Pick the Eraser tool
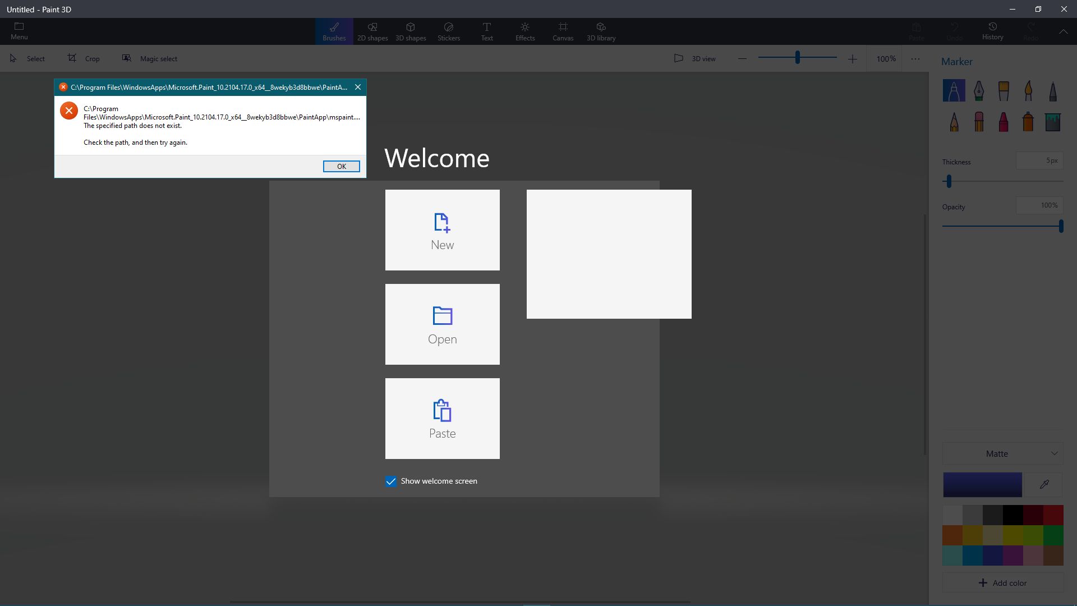The image size is (1077, 606). pyautogui.click(x=979, y=121)
